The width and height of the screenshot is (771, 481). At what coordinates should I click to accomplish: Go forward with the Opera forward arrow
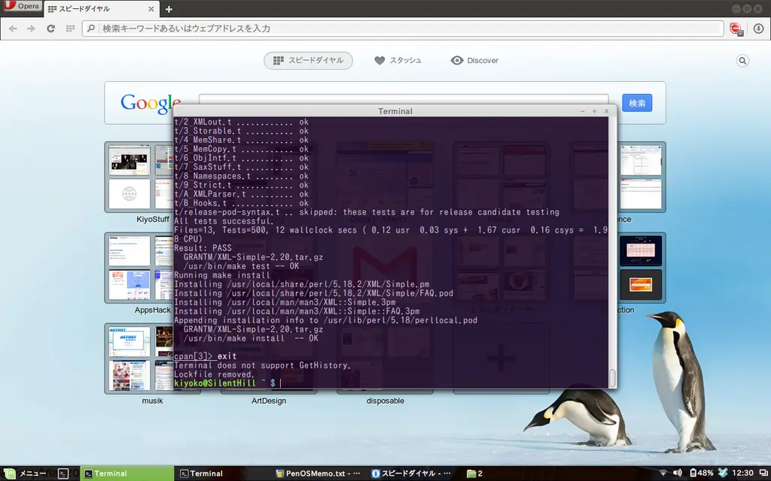[x=32, y=29]
